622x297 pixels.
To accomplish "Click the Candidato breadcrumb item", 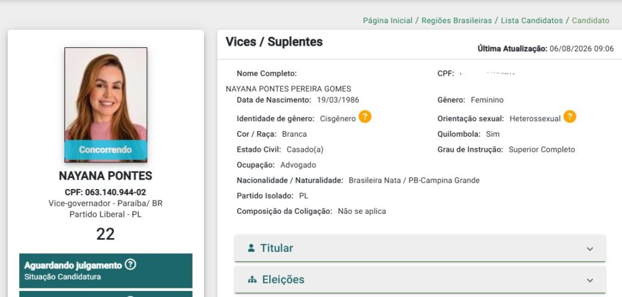I will tap(590, 21).
